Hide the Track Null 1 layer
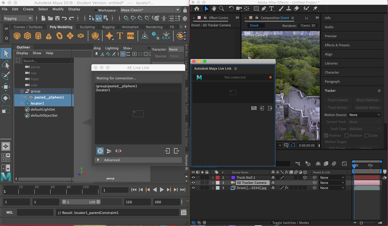 [193, 177]
